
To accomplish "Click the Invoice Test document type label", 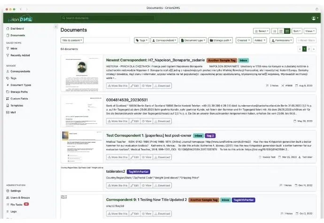I will click(x=267, y=157).
